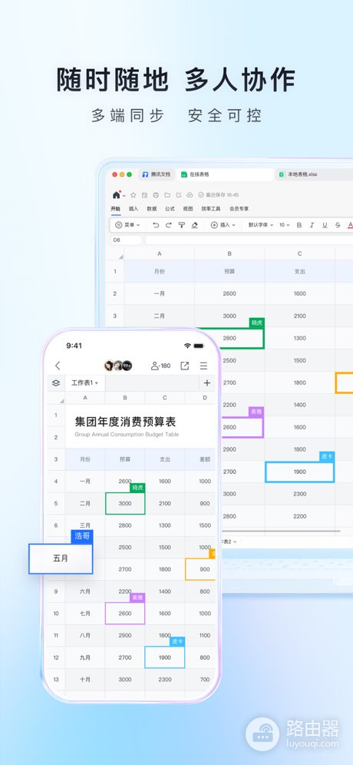Click row 13 header on phone sheet
This screenshot has width=353, height=765.
coord(56,680)
